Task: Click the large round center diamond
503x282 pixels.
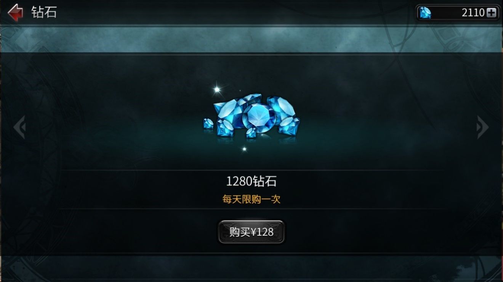Action: click(x=259, y=117)
